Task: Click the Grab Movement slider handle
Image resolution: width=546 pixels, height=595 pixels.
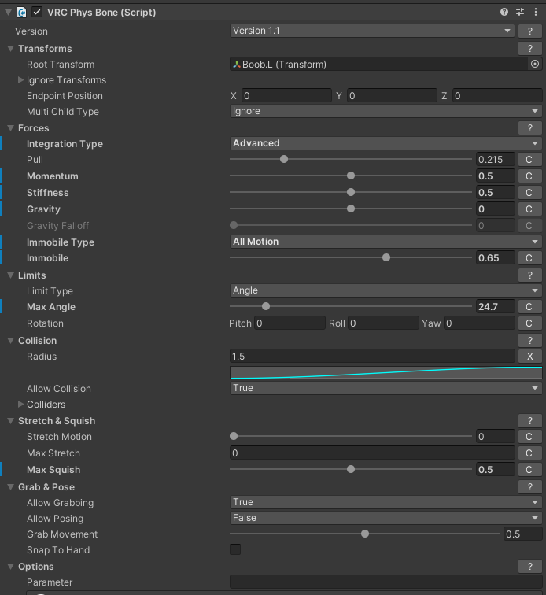Action: coord(365,534)
